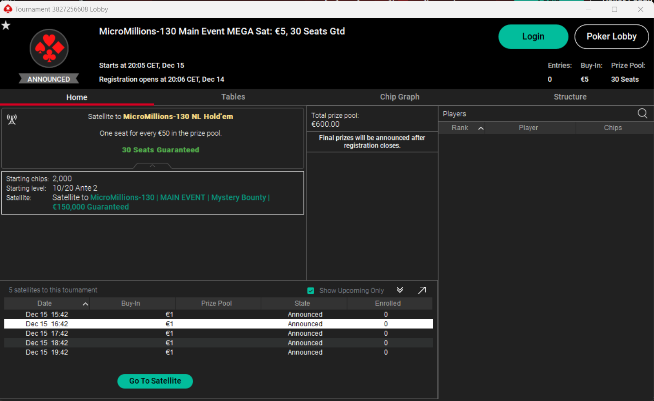Toggle Show Upcoming Only checkbox

(311, 291)
